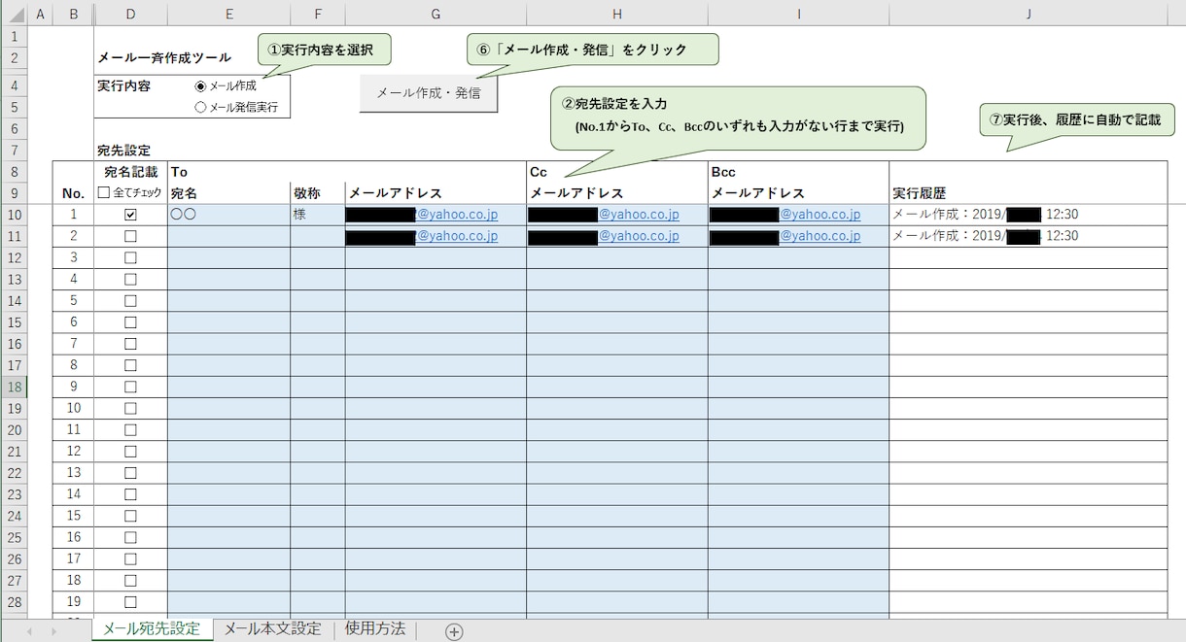Select the empty 宛名 cell for No. 3
This screenshot has height=642, width=1186.
pyautogui.click(x=228, y=257)
